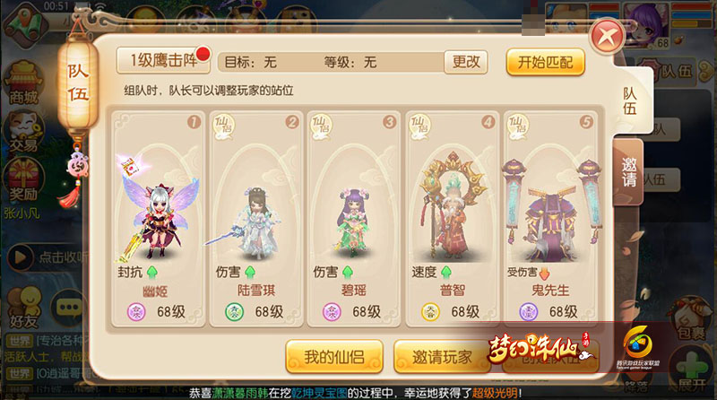This screenshot has width=717, height=400.
Task: Click 更改 to change team target
Action: 466,62
